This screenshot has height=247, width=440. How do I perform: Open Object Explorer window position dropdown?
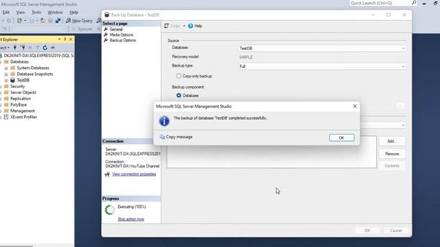pyautogui.click(x=59, y=39)
